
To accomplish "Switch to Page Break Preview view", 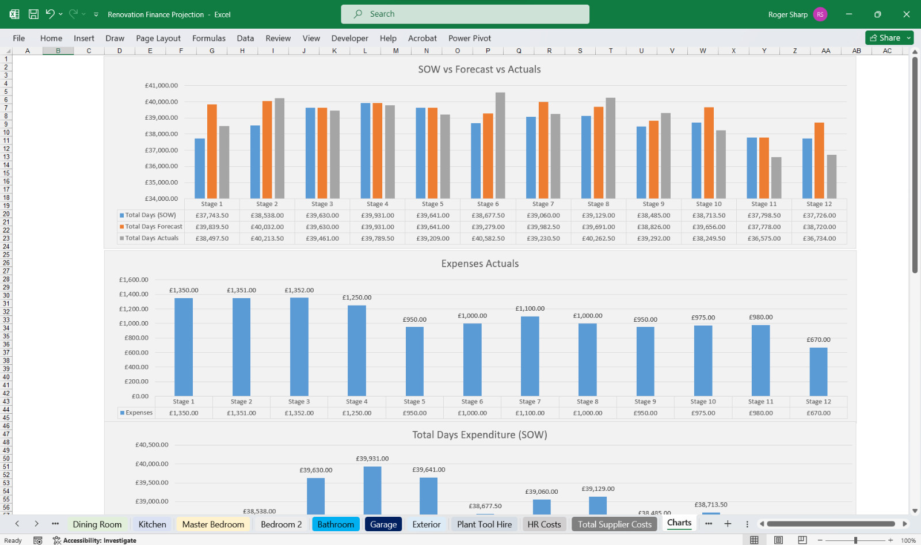I will pyautogui.click(x=802, y=540).
